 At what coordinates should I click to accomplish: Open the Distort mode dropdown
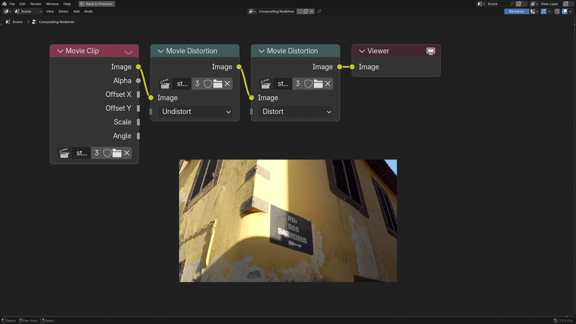click(x=295, y=112)
